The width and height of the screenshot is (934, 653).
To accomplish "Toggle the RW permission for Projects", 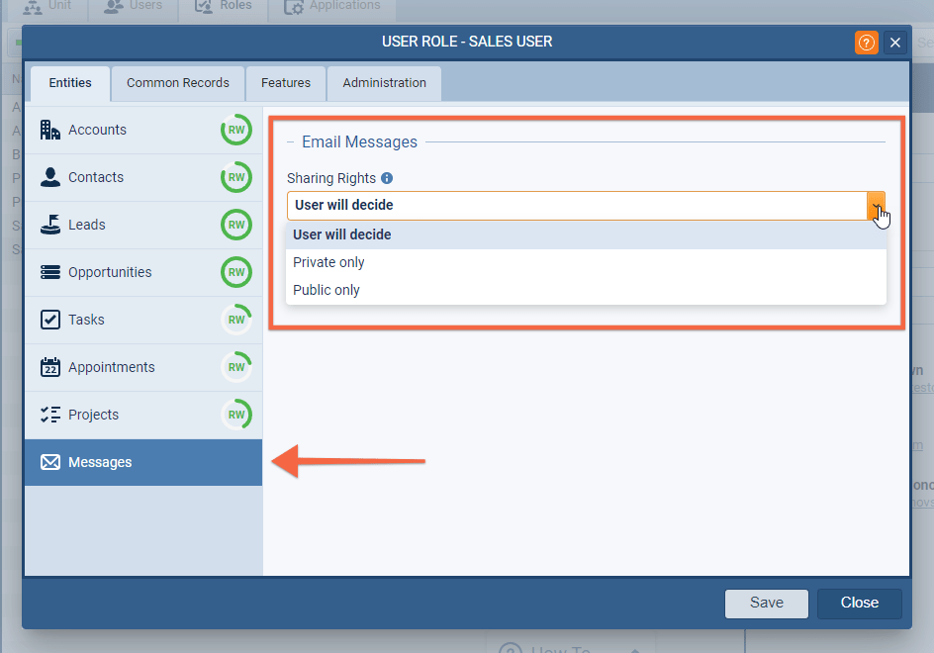I will [x=236, y=415].
